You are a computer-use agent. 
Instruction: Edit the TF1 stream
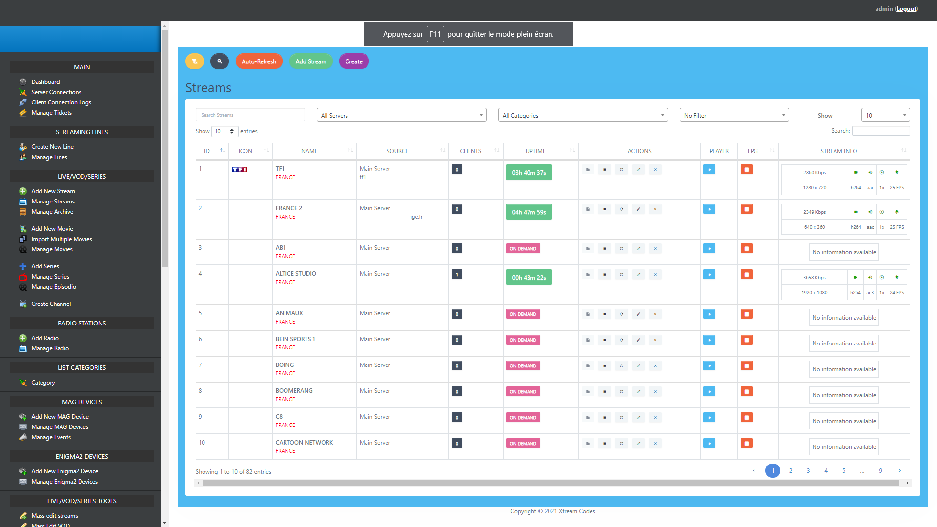pyautogui.click(x=638, y=170)
